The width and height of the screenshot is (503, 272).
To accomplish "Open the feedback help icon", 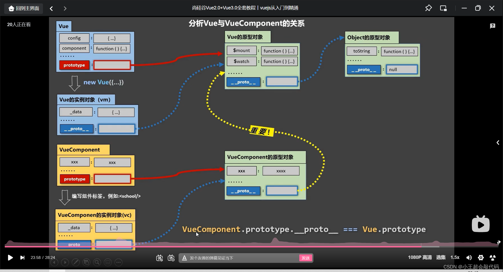I will pos(493,26).
